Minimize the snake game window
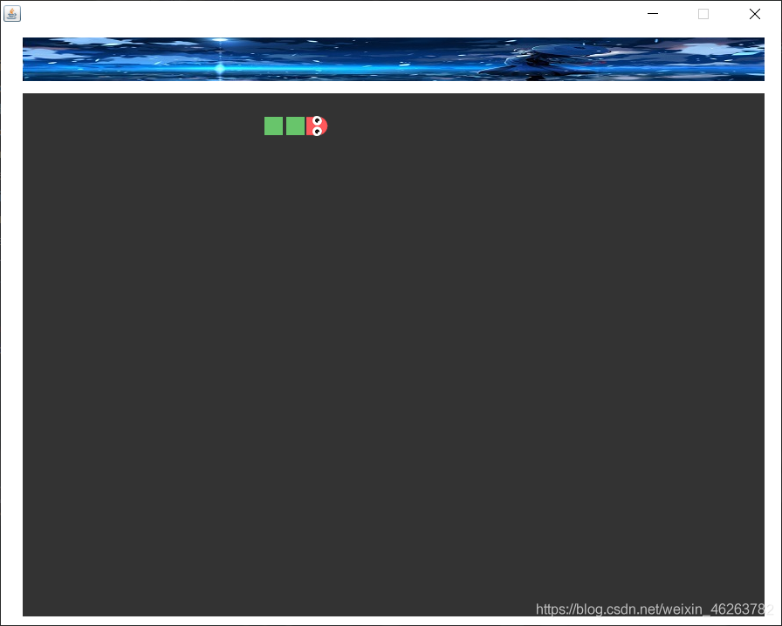 click(x=652, y=13)
